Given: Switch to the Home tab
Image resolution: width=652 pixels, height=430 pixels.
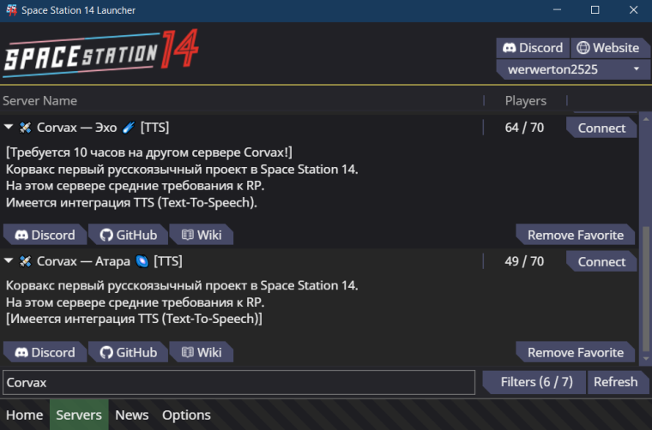Looking at the screenshot, I should tap(25, 415).
